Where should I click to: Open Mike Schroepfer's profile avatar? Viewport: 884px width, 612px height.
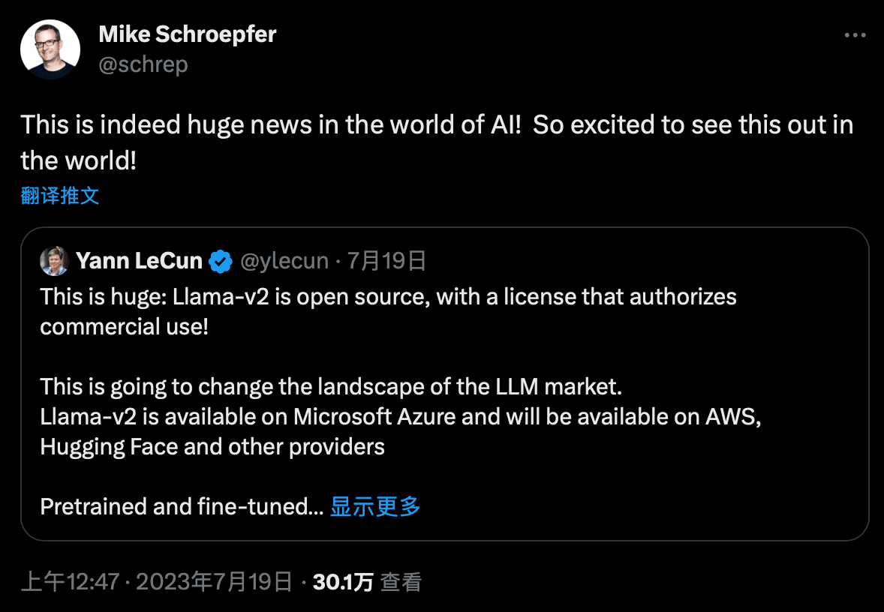tap(50, 48)
